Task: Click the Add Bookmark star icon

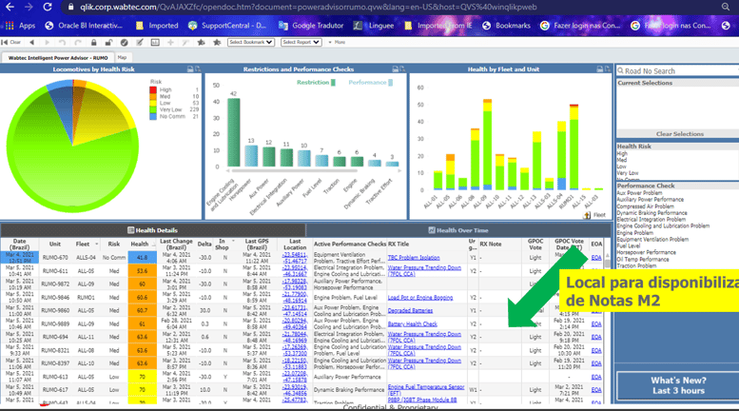Action: [x=202, y=43]
